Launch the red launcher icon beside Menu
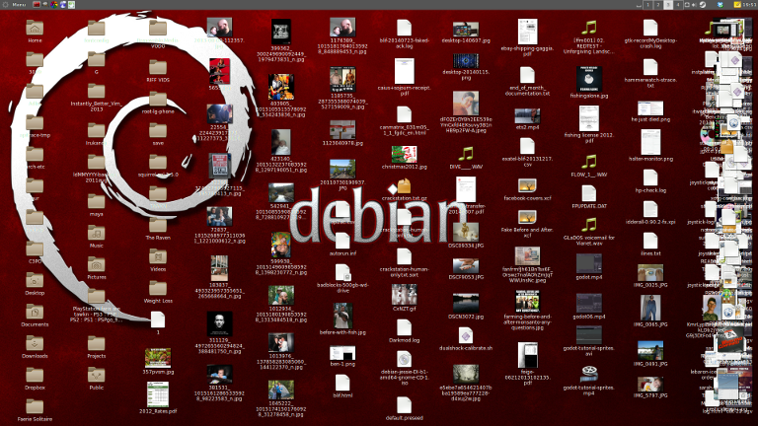 [37, 4]
